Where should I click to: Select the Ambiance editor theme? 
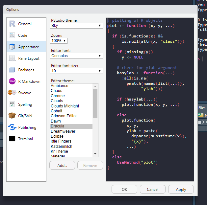click(71, 86)
